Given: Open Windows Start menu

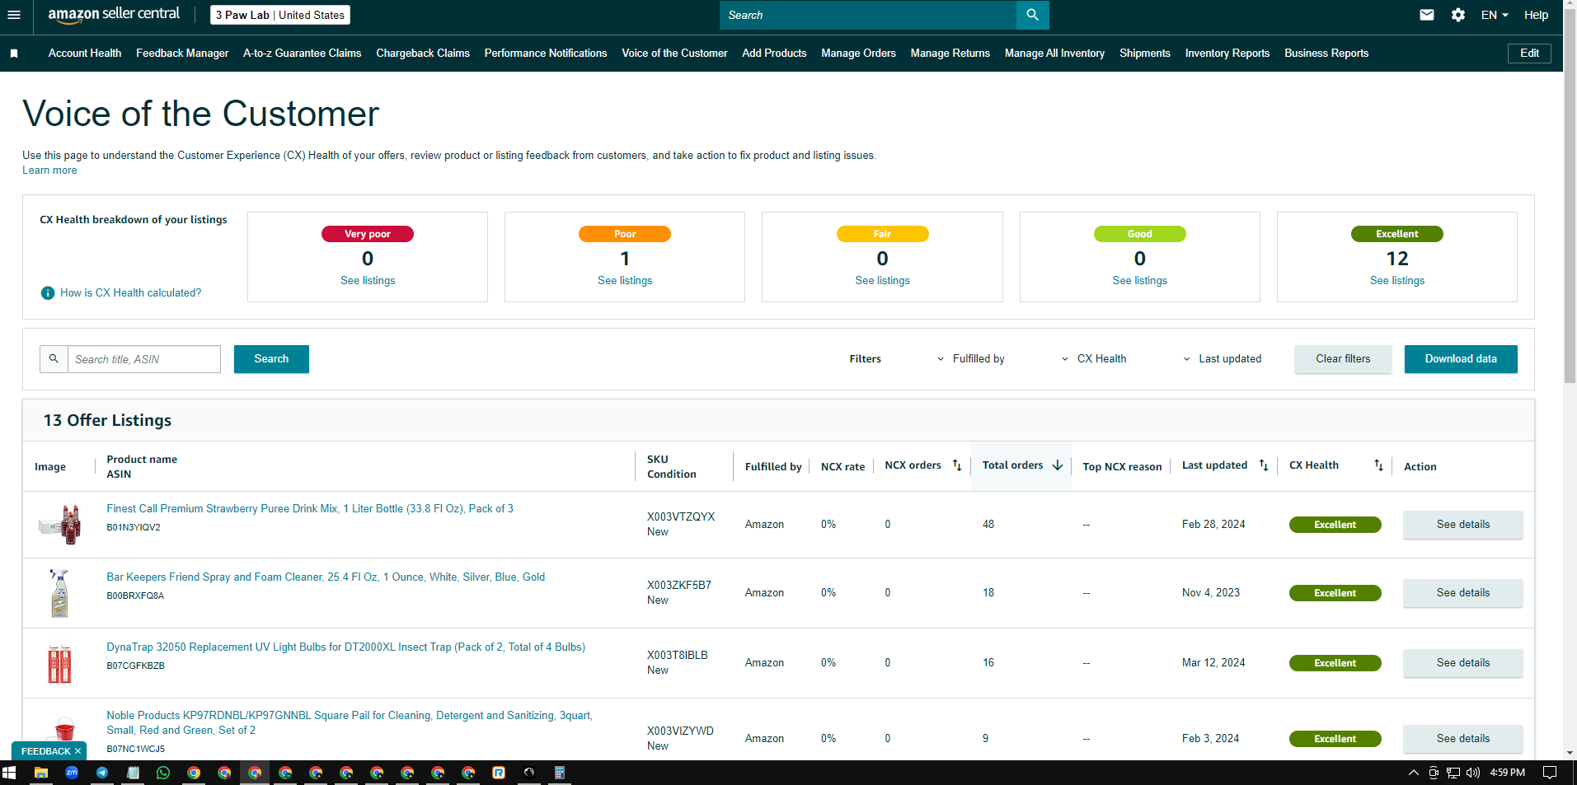Looking at the screenshot, I should 9,773.
